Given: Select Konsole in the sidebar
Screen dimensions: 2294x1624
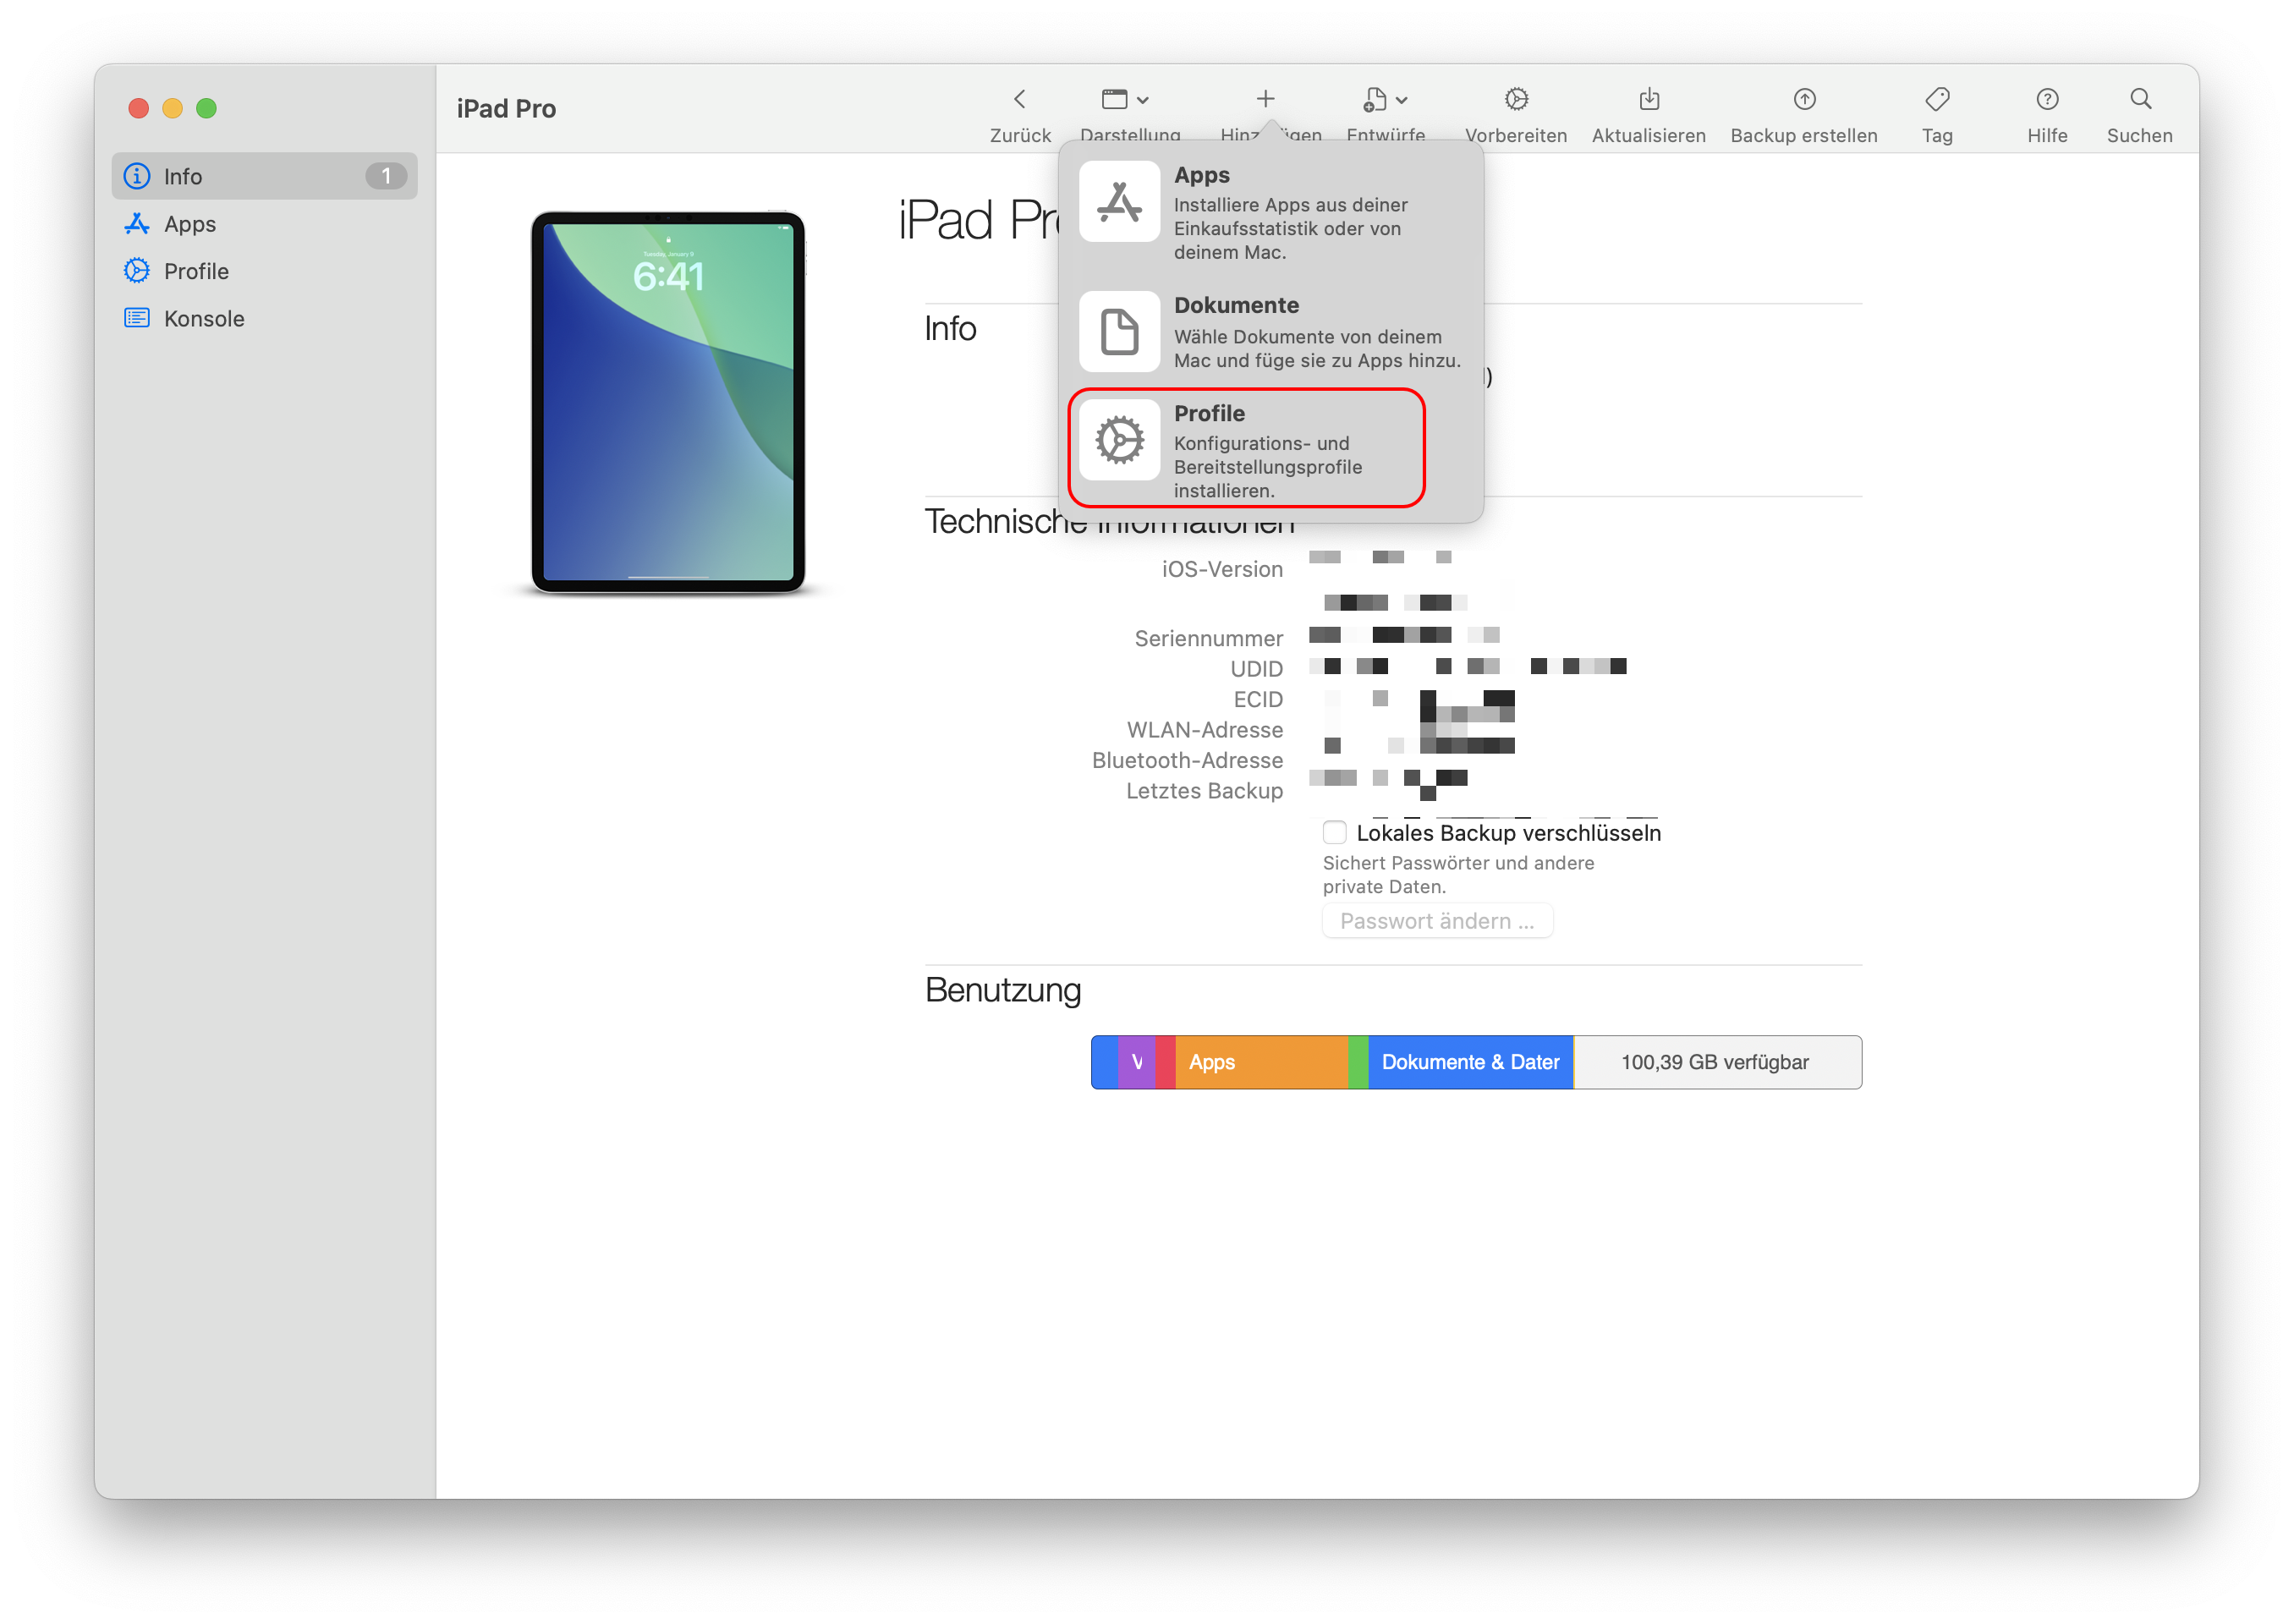Looking at the screenshot, I should pos(265,318).
